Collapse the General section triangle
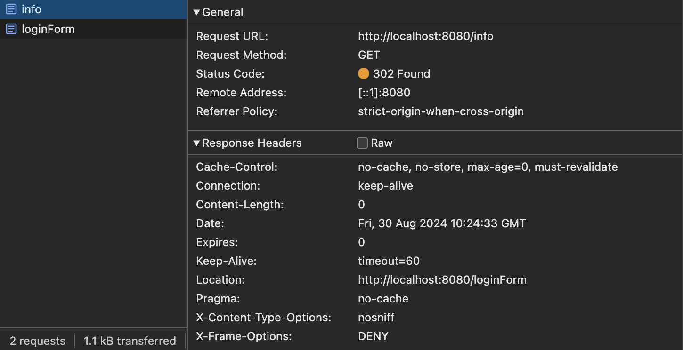Image resolution: width=683 pixels, height=350 pixels. (x=197, y=13)
